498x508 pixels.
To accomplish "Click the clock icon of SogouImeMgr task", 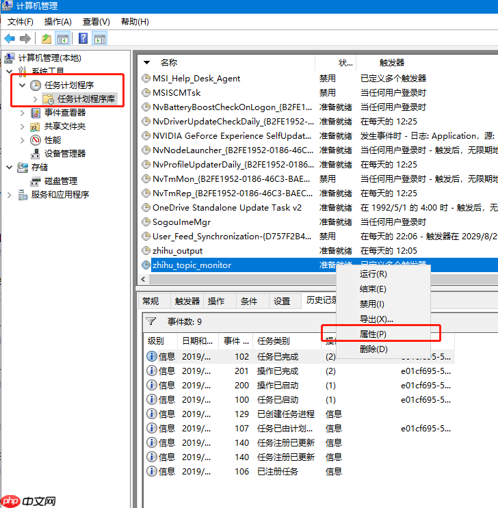I will pos(146,222).
